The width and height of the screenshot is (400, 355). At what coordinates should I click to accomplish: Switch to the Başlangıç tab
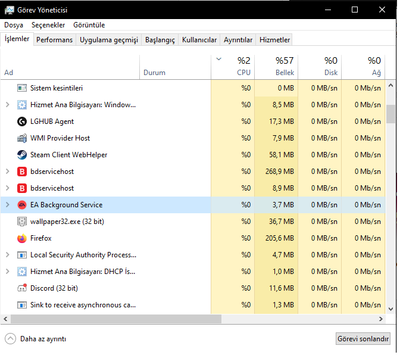click(x=160, y=40)
